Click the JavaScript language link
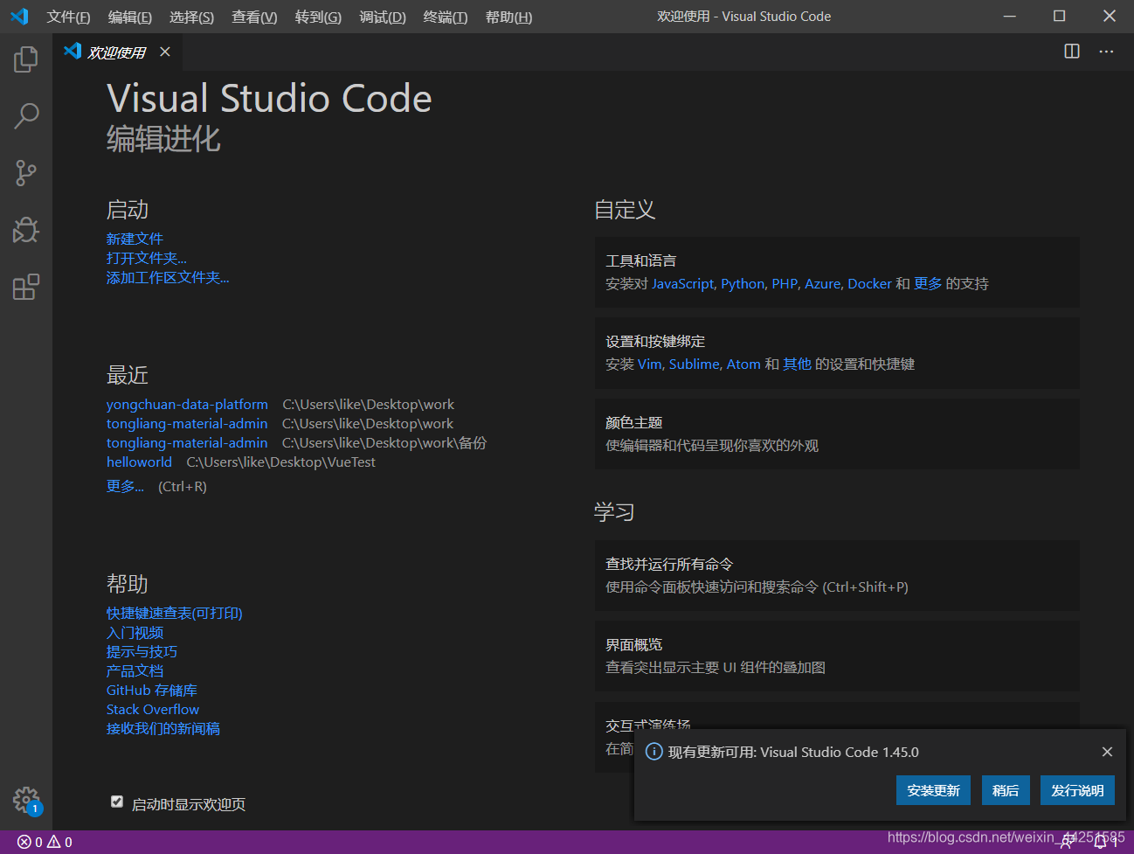 tap(682, 283)
